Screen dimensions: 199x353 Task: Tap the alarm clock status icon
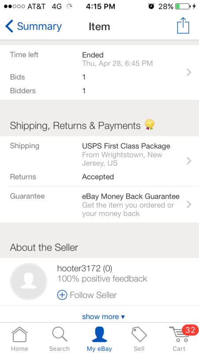coord(151,7)
